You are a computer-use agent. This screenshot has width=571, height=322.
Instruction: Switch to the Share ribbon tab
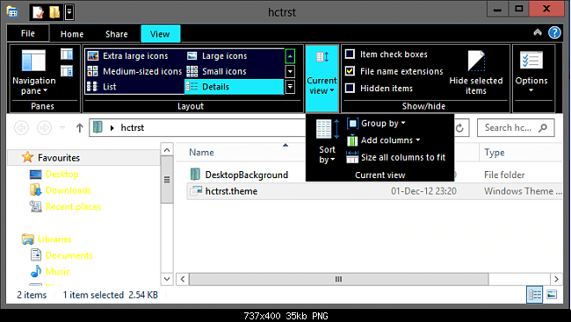[117, 34]
